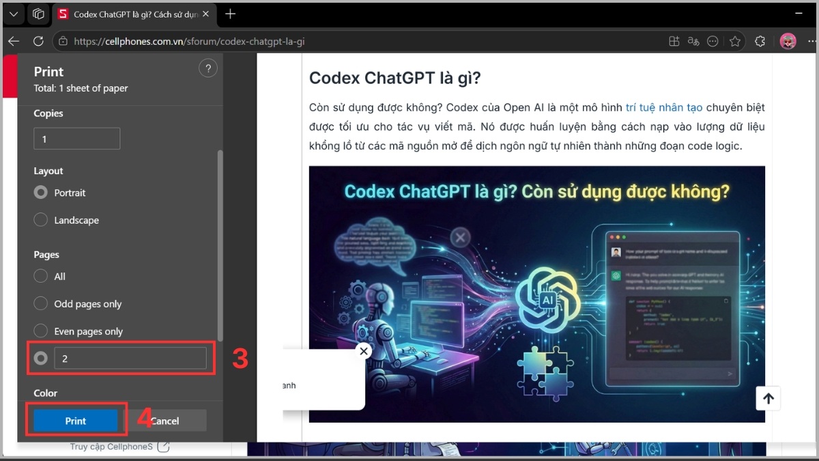The image size is (819, 461).
Task: Open the tab actions browser icon
Action: [38, 14]
